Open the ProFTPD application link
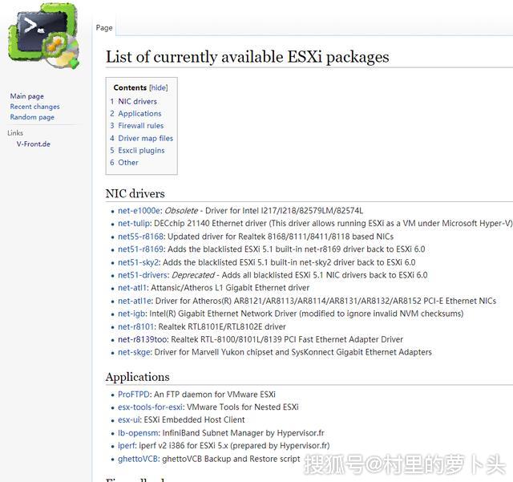The image size is (513, 482). (134, 395)
